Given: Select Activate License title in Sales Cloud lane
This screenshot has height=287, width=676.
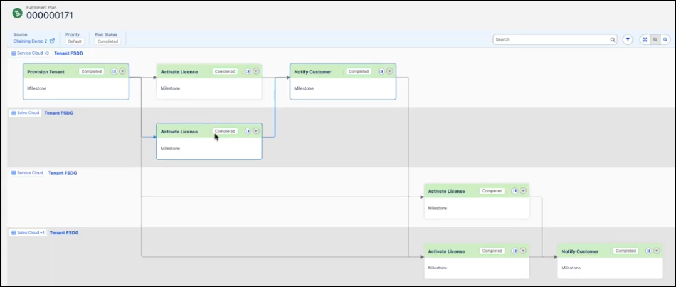Looking at the screenshot, I should pos(179,132).
